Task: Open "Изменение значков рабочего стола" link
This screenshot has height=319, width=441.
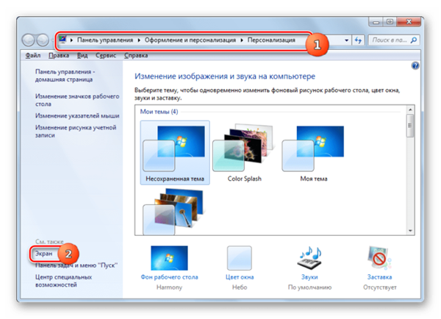Action: pos(77,100)
